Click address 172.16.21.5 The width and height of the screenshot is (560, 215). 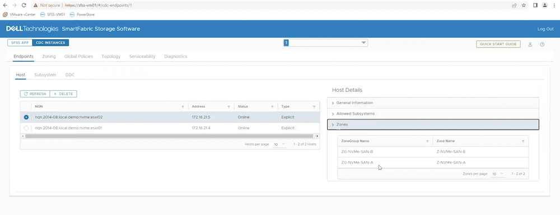click(x=200, y=117)
